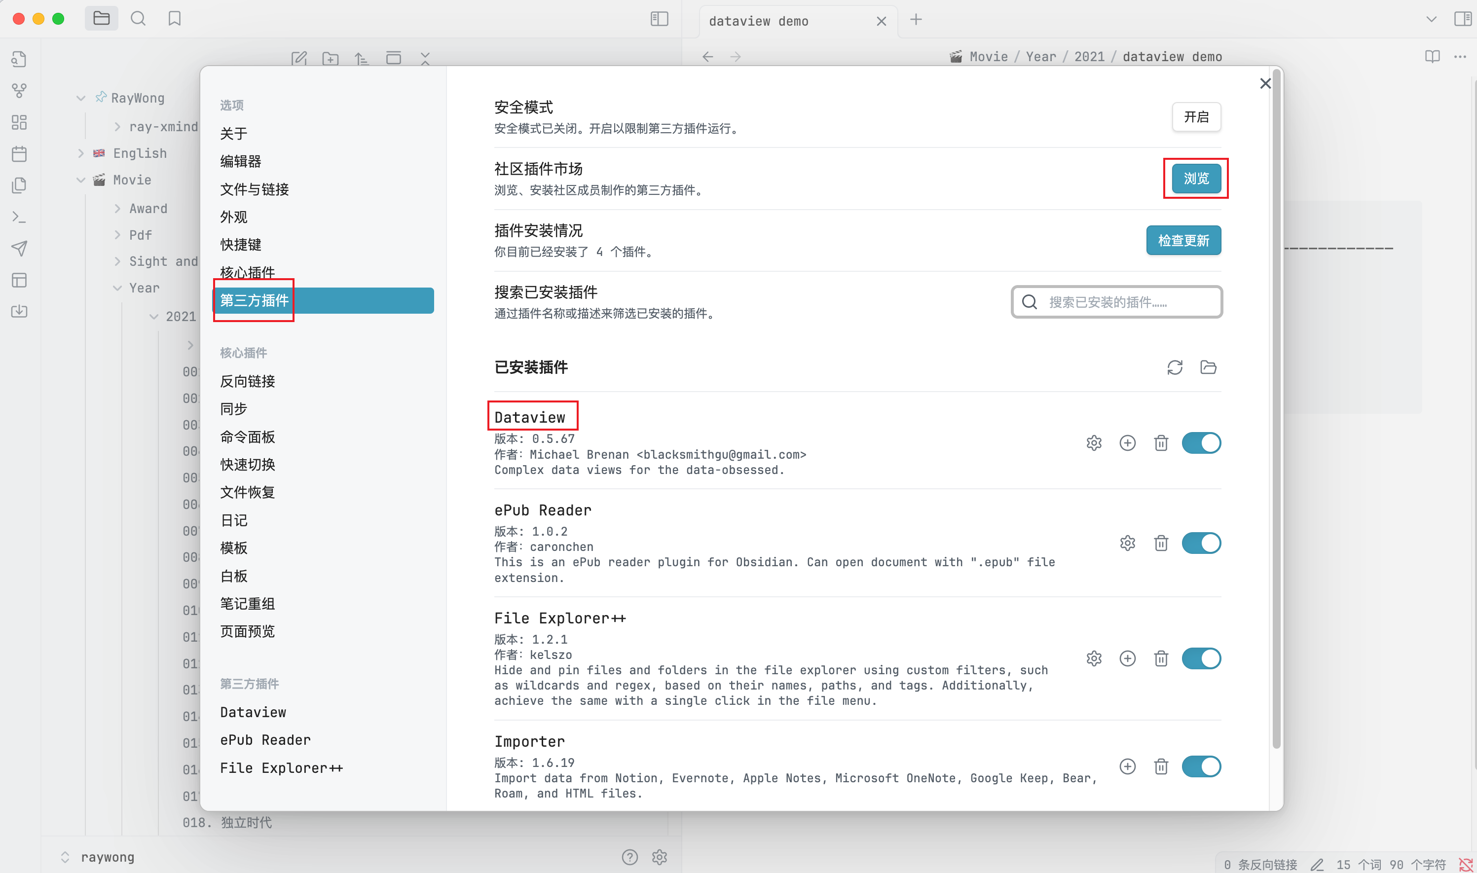This screenshot has width=1477, height=873.
Task: Open the importer download ribbon icon
Action: pos(19,311)
